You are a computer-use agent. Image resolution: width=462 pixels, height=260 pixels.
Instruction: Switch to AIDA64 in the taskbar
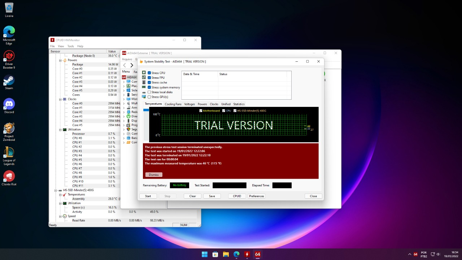coord(258,254)
